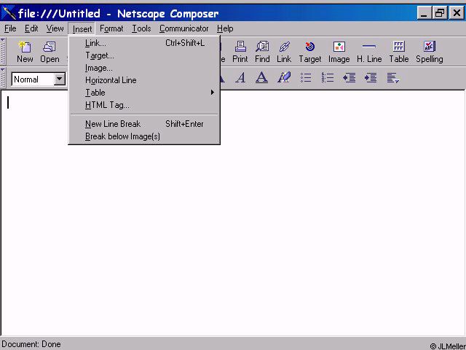
Task: Click the Target toolbar icon
Action: click(x=310, y=52)
